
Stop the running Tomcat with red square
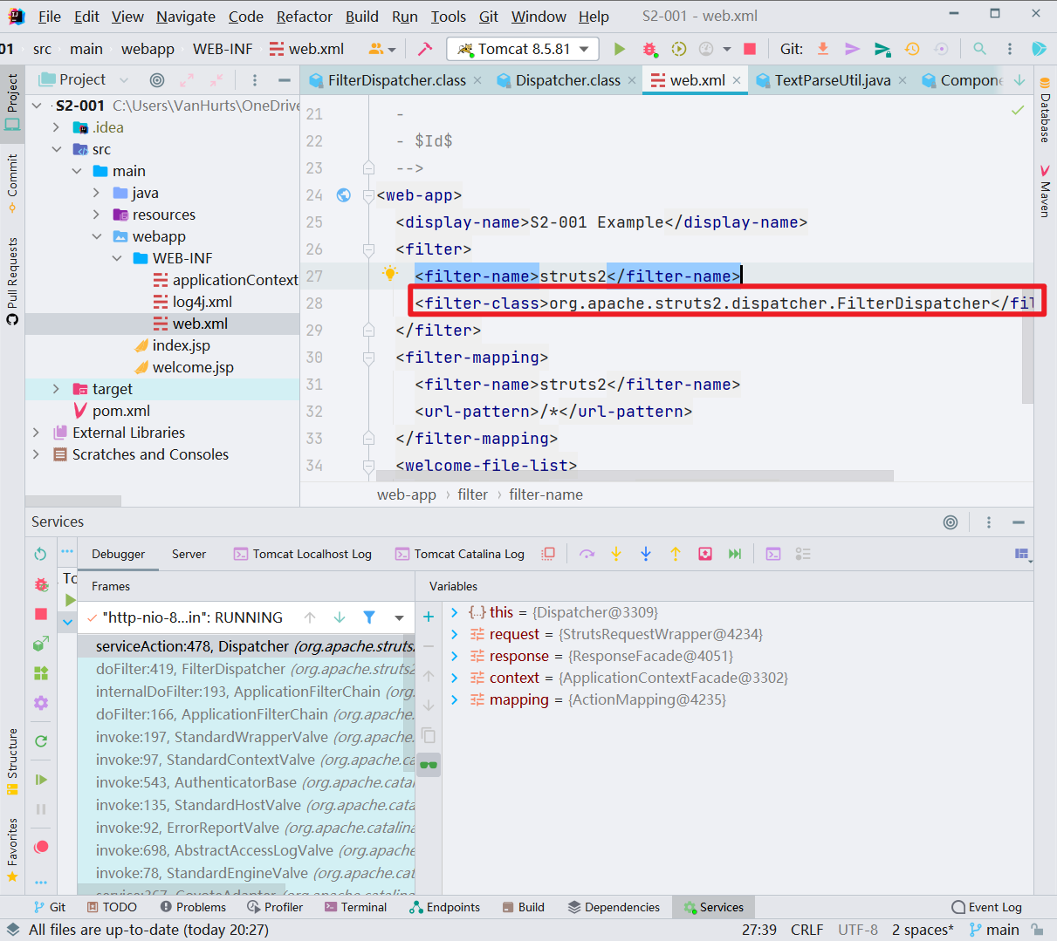(749, 49)
